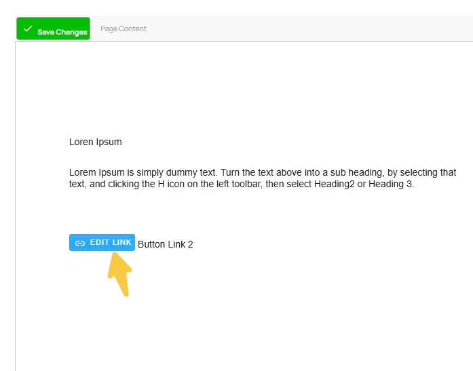The height and width of the screenshot is (371, 473).
Task: Click the checkmark icon in Save Changes
Action: click(x=28, y=29)
